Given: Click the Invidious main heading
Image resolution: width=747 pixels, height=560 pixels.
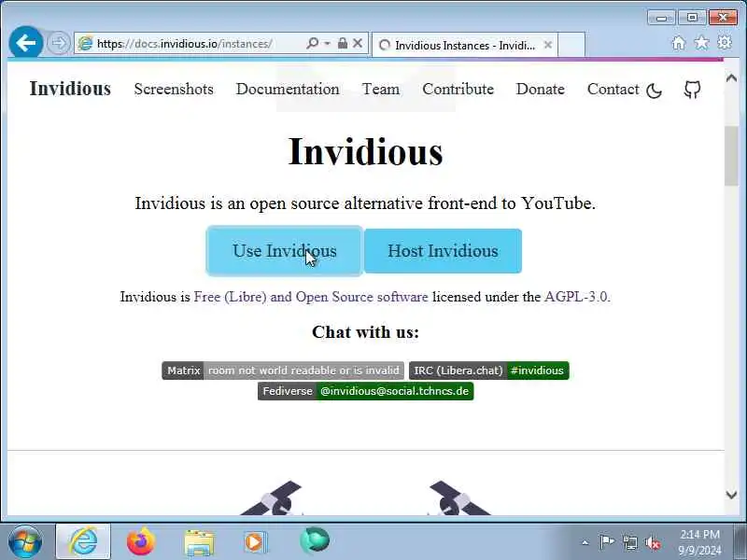Looking at the screenshot, I should coord(365,152).
